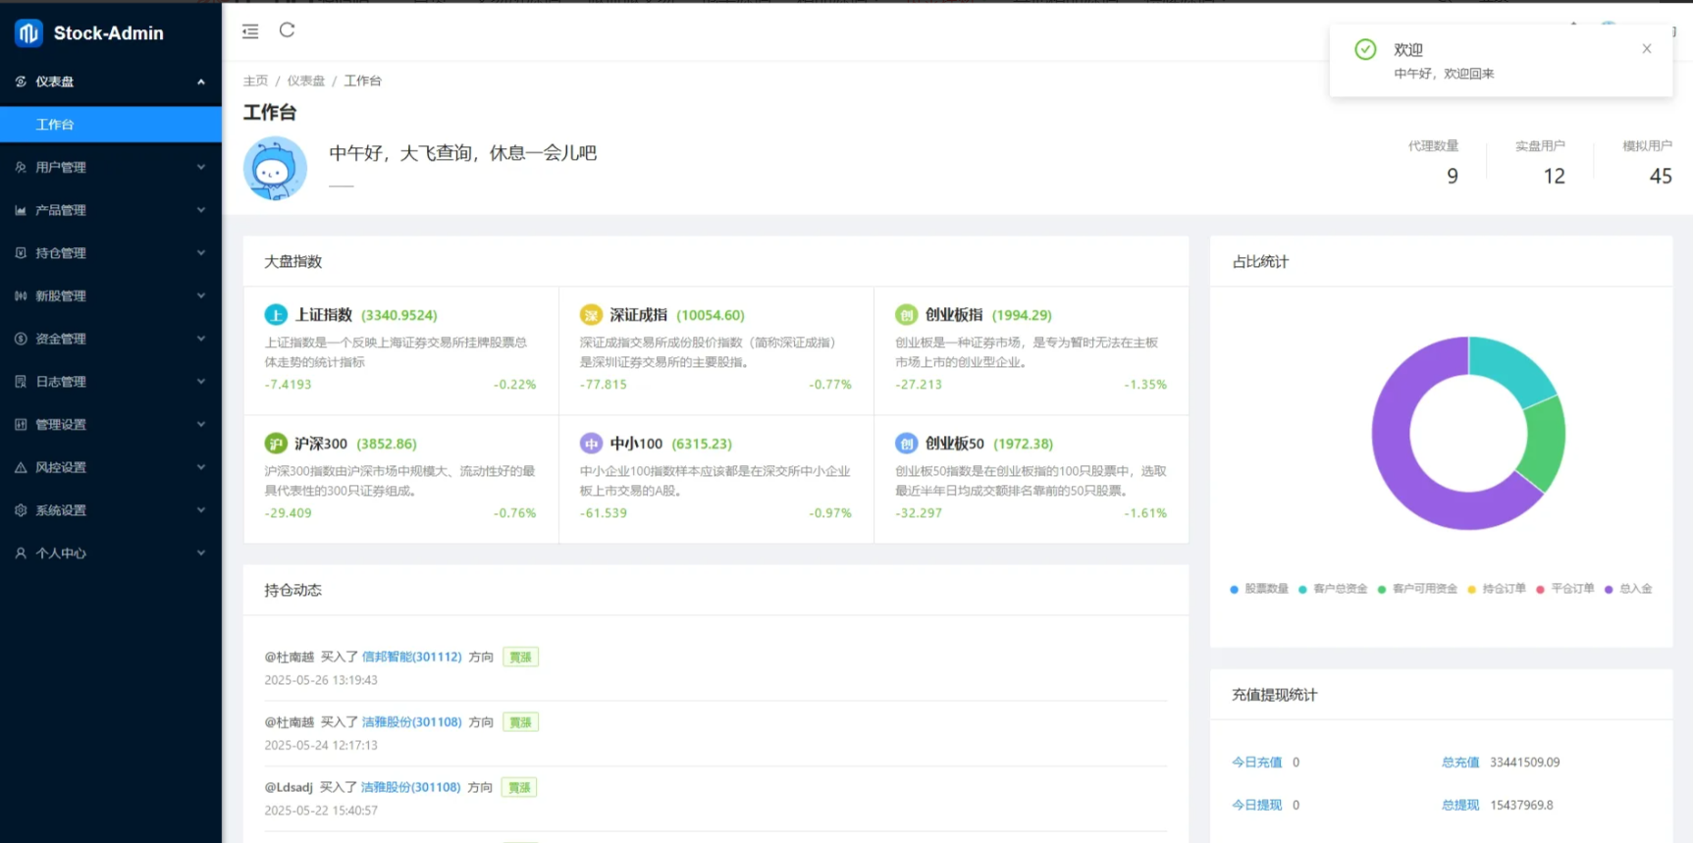Expand the 持仓管理 menu chevron
Viewport: 1693px width, 843px height.
[x=201, y=253]
